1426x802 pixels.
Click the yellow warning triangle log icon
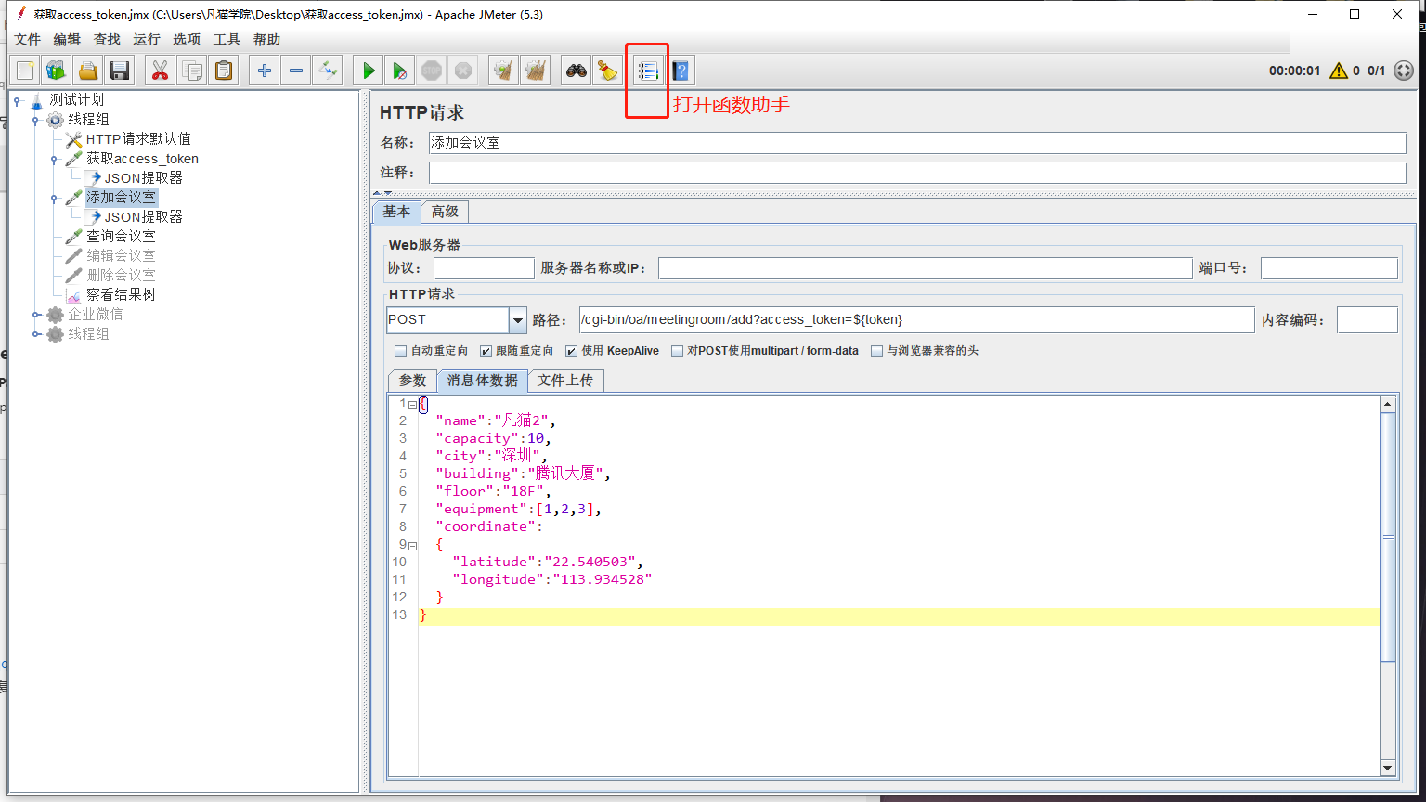1338,71
